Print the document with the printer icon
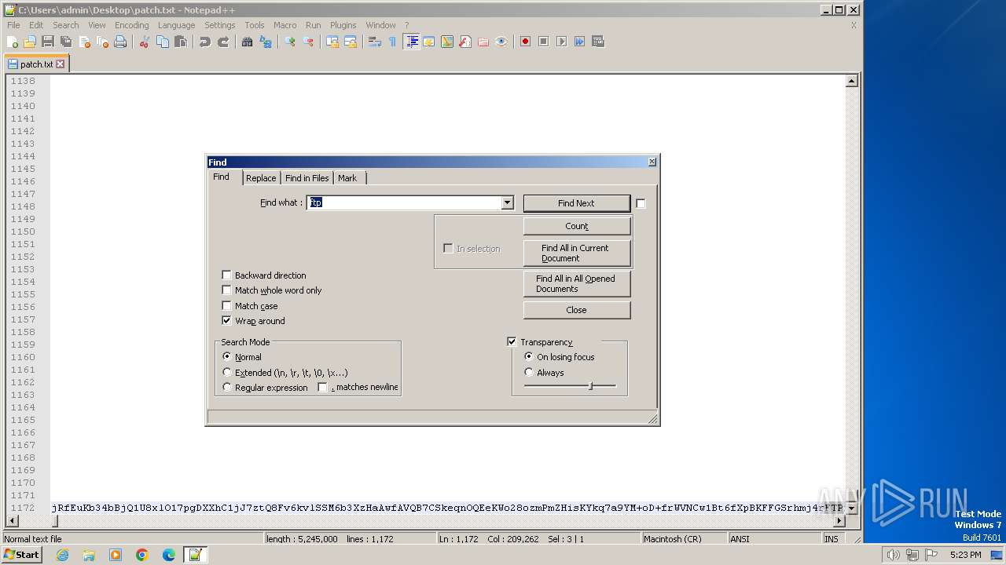The image size is (1006, 565). pos(120,42)
